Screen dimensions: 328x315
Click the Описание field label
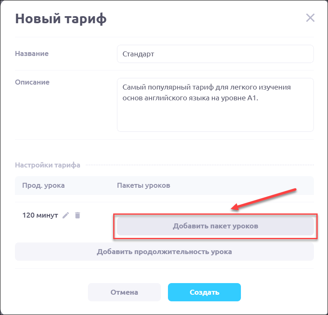click(x=32, y=82)
